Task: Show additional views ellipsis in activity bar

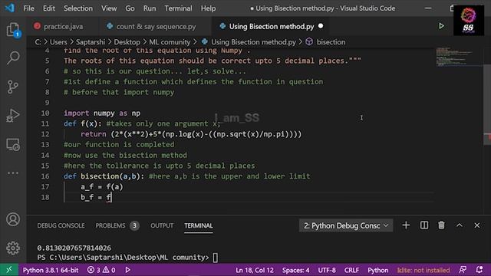Action: 13,173
